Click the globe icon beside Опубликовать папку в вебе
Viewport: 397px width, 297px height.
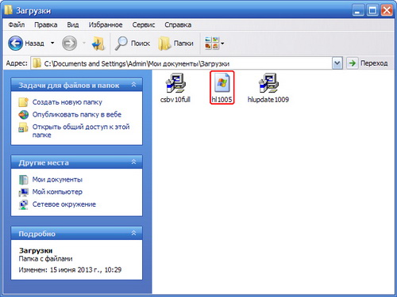tap(23, 115)
